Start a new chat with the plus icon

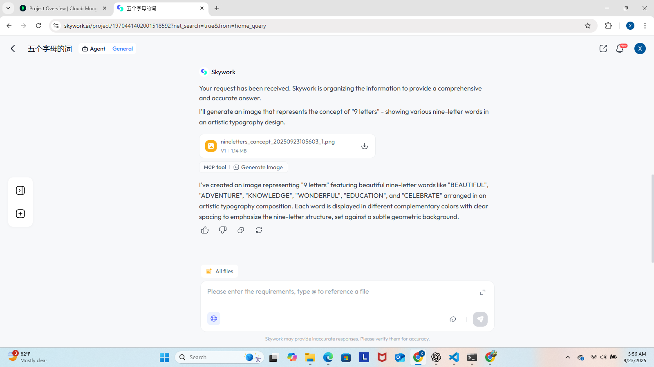[x=20, y=214]
